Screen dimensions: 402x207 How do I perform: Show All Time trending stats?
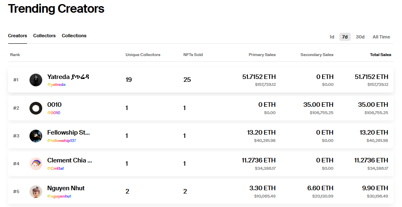pos(381,37)
